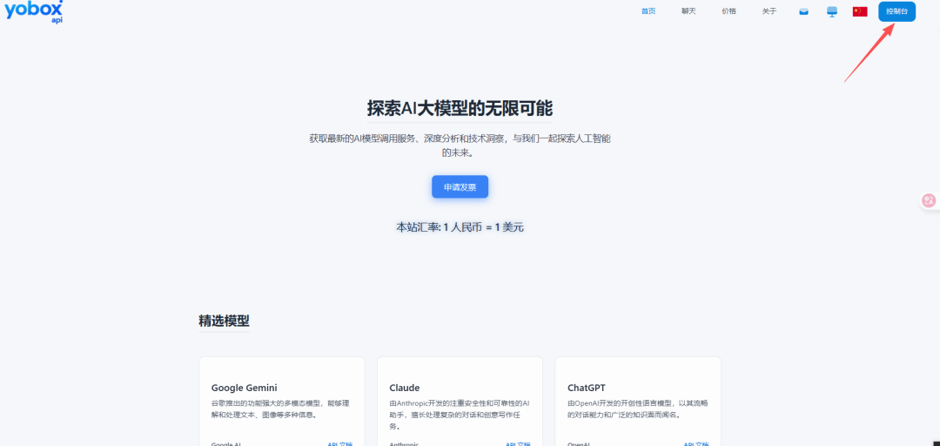Select the ChatGPT card title
The width and height of the screenshot is (940, 446).
(587, 387)
